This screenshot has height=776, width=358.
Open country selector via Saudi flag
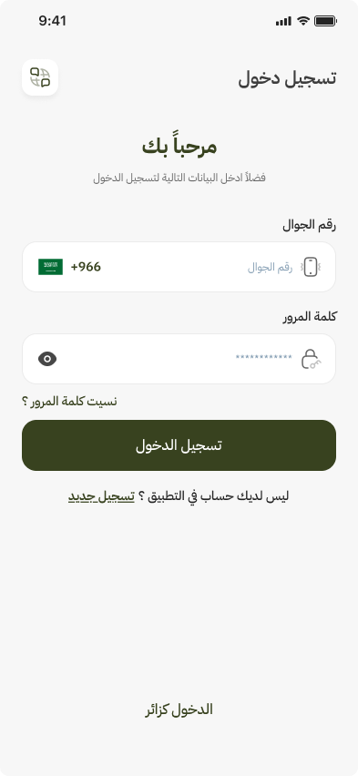[x=50, y=267]
